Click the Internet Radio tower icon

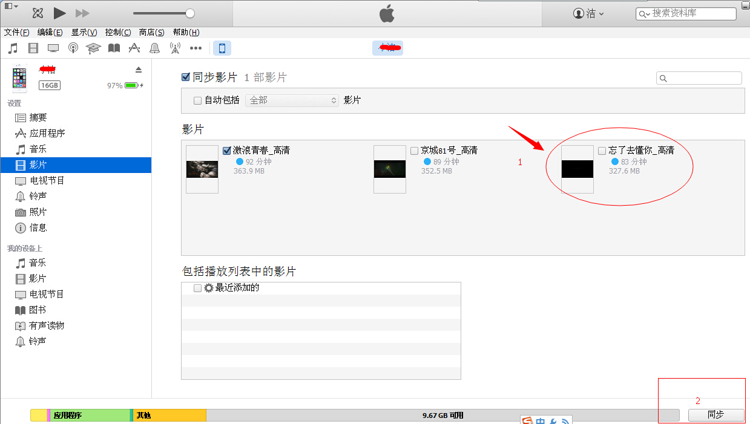(174, 48)
